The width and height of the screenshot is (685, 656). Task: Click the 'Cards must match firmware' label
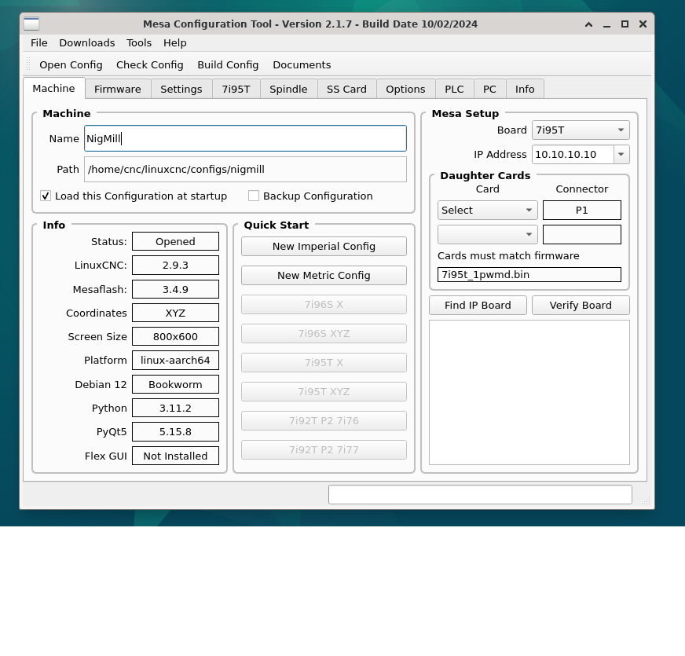[508, 255]
